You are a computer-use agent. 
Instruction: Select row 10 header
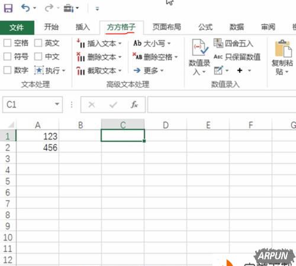coord(8,237)
